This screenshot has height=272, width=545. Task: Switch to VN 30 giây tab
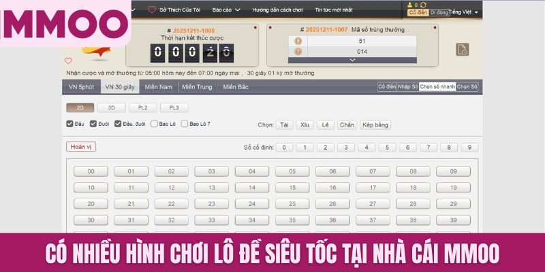pyautogui.click(x=120, y=87)
